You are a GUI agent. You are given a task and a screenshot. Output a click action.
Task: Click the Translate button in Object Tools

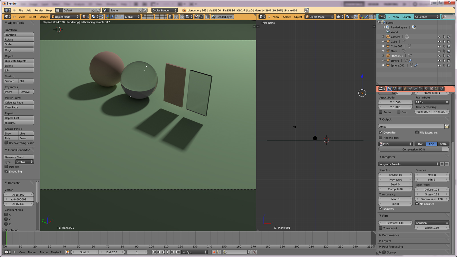[x=19, y=35]
